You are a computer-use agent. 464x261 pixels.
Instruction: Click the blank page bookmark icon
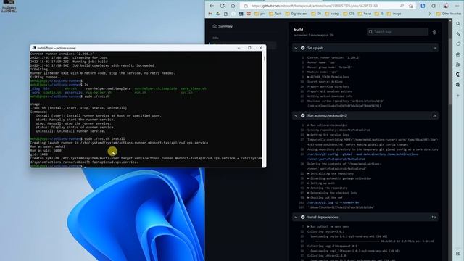click(225, 14)
